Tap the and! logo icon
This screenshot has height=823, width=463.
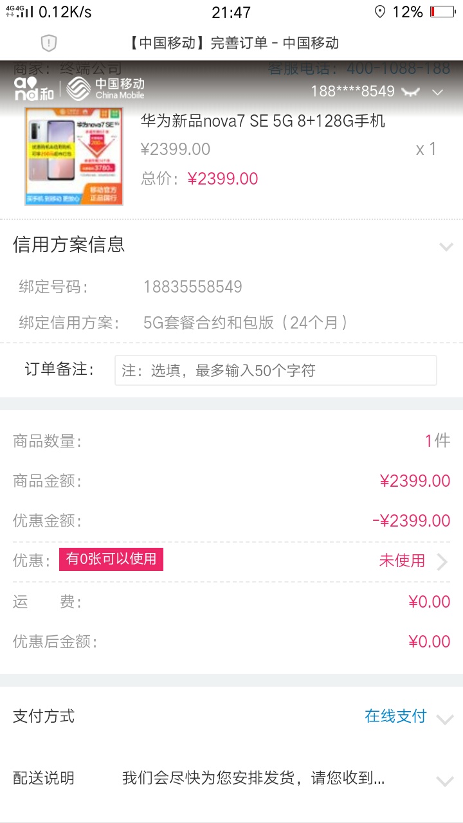tap(33, 89)
